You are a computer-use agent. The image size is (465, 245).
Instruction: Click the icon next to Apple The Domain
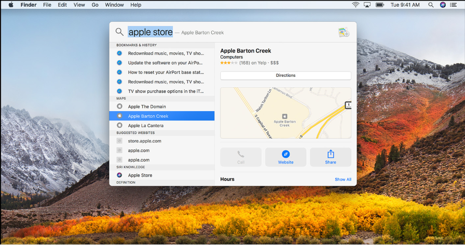pos(119,106)
